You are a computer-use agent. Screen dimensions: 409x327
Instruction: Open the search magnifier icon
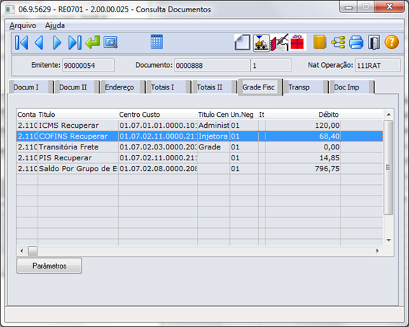110,43
